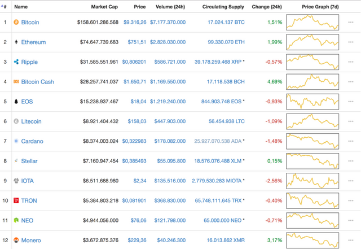The height and width of the screenshot is (249, 361).
Task: Click Stellar volume $55.095.800
Action: pos(171,161)
